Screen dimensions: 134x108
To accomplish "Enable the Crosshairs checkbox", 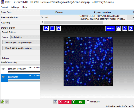I will (88, 102).
